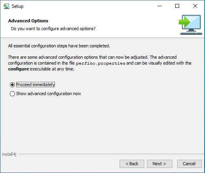Click the Proceed immediately label text
Screen dimensions: 205x173
[35, 85]
